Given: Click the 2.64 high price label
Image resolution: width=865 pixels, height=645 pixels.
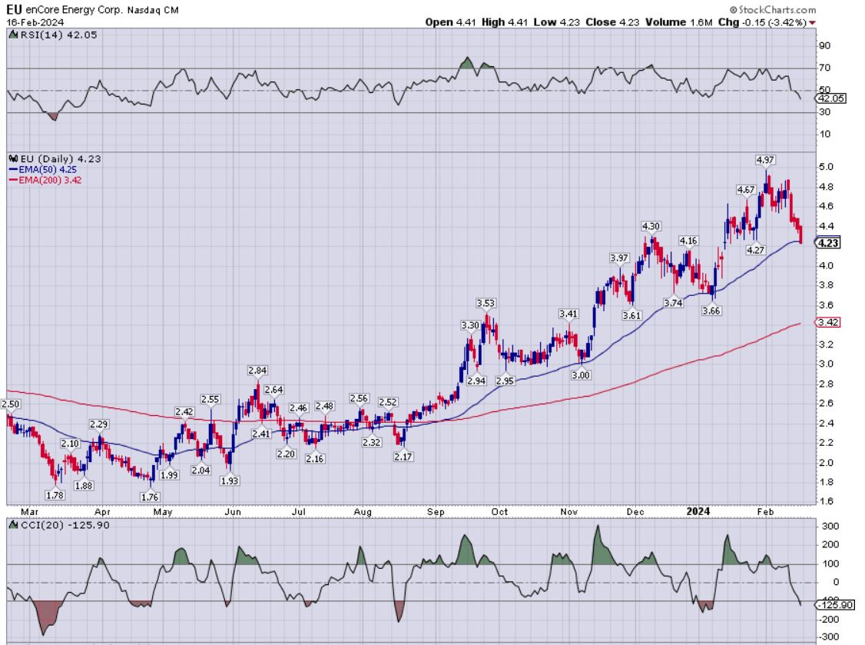Looking at the screenshot, I should pyautogui.click(x=273, y=390).
